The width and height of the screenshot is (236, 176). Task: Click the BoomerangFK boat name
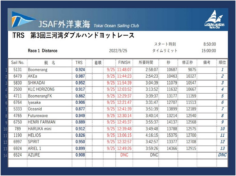tap(40, 96)
